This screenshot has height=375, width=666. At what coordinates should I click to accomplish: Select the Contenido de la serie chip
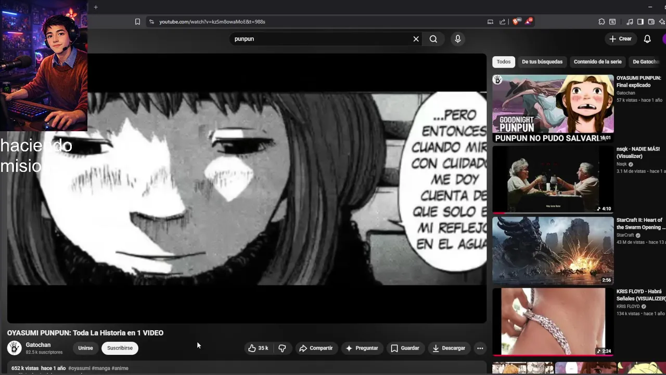(597, 62)
